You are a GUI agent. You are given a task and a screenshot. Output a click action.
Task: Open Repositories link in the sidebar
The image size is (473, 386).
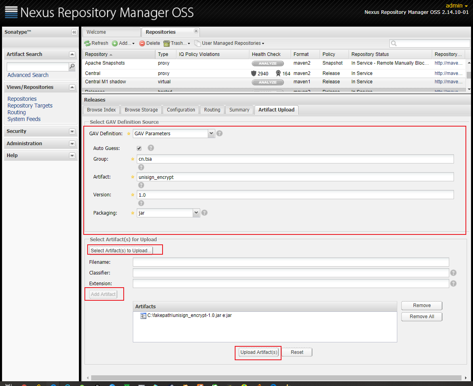[22, 99]
